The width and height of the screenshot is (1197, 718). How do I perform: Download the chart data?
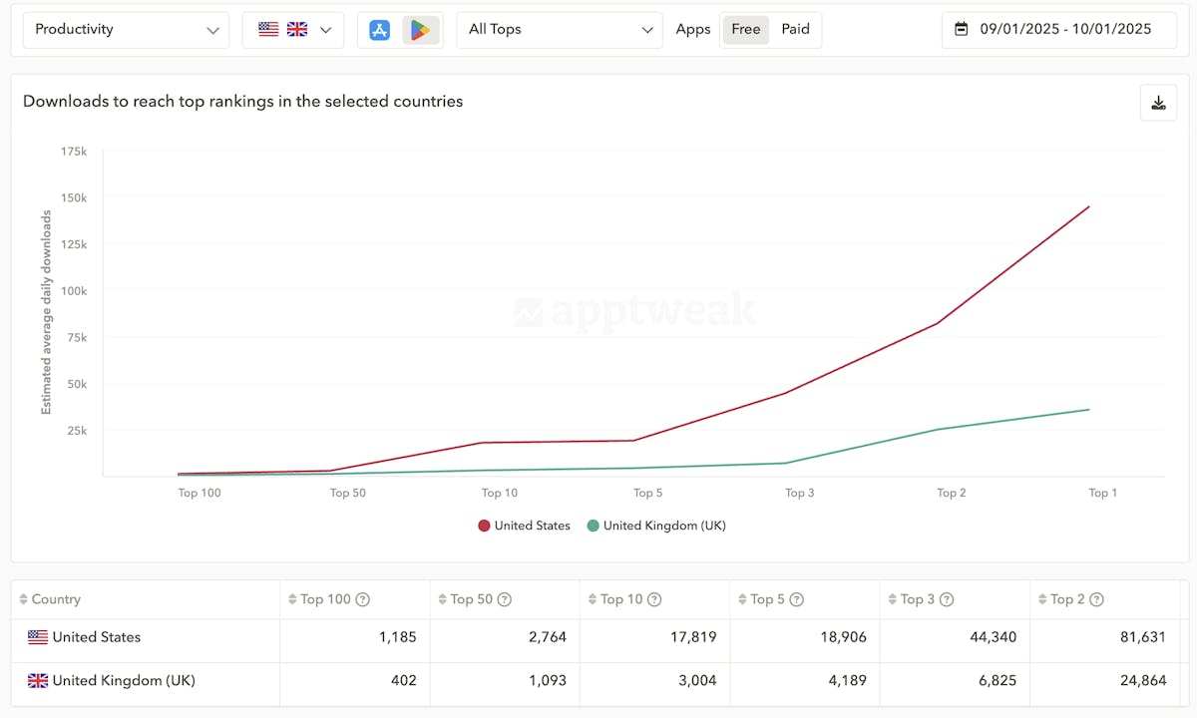point(1158,103)
